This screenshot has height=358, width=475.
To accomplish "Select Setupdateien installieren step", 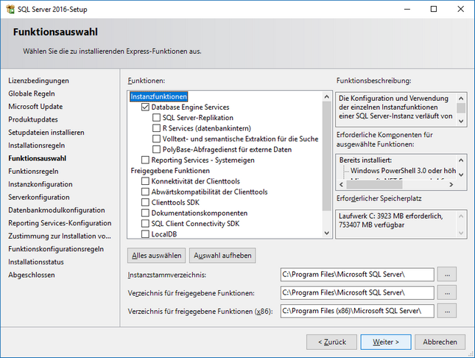I will [x=46, y=133].
